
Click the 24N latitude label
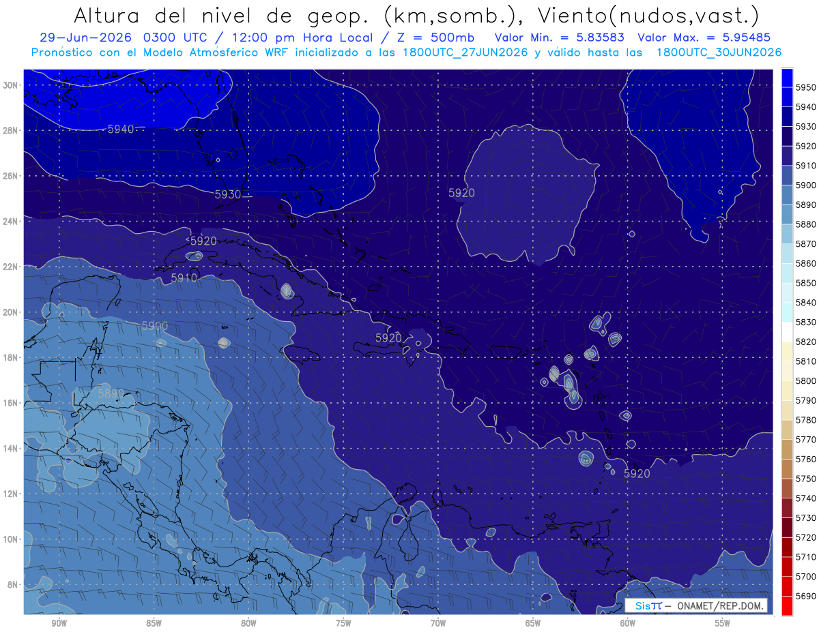(x=10, y=221)
